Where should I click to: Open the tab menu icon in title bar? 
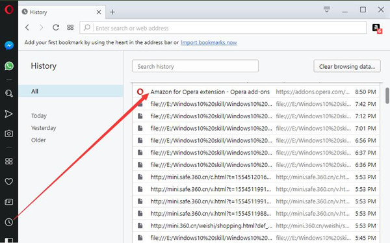point(326,10)
